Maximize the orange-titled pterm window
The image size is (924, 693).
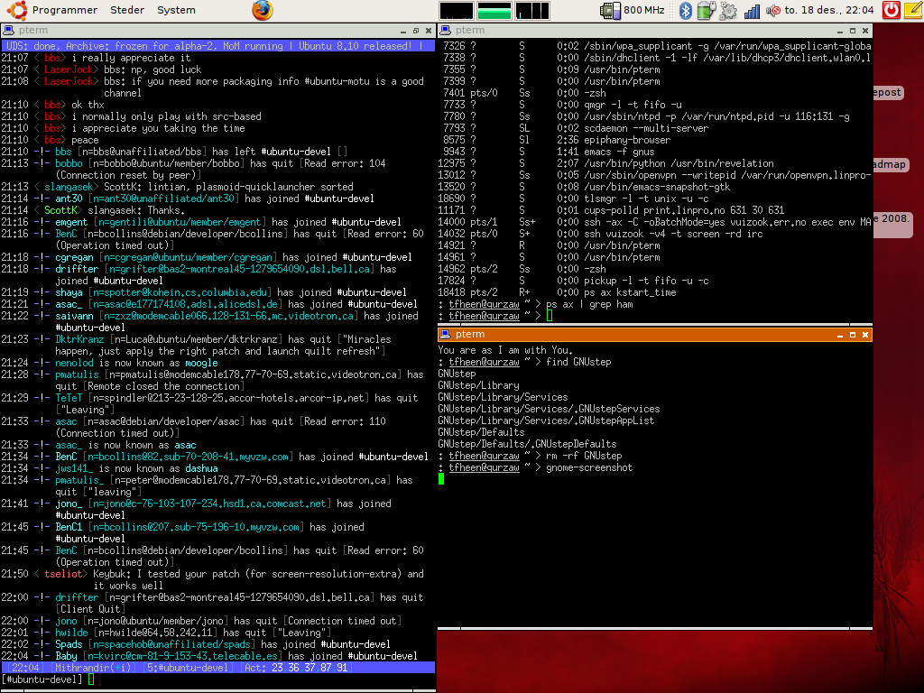pos(853,335)
